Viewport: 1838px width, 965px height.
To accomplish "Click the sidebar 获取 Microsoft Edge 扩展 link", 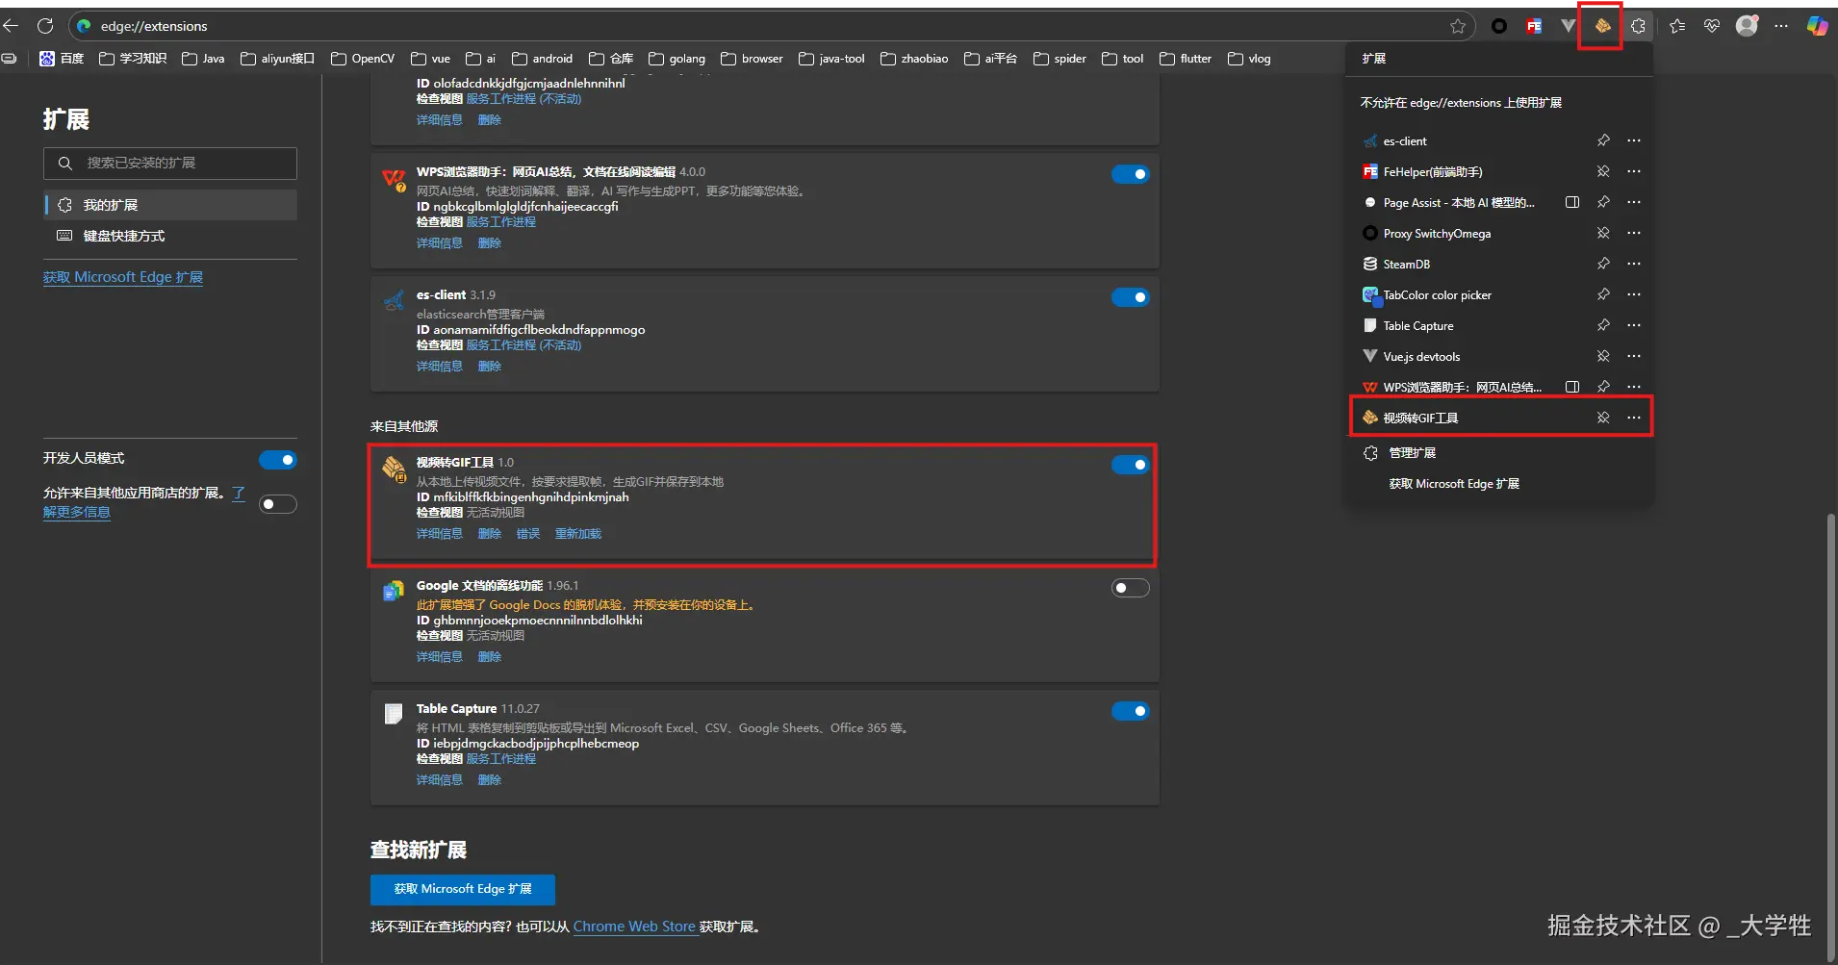I will coord(123,277).
